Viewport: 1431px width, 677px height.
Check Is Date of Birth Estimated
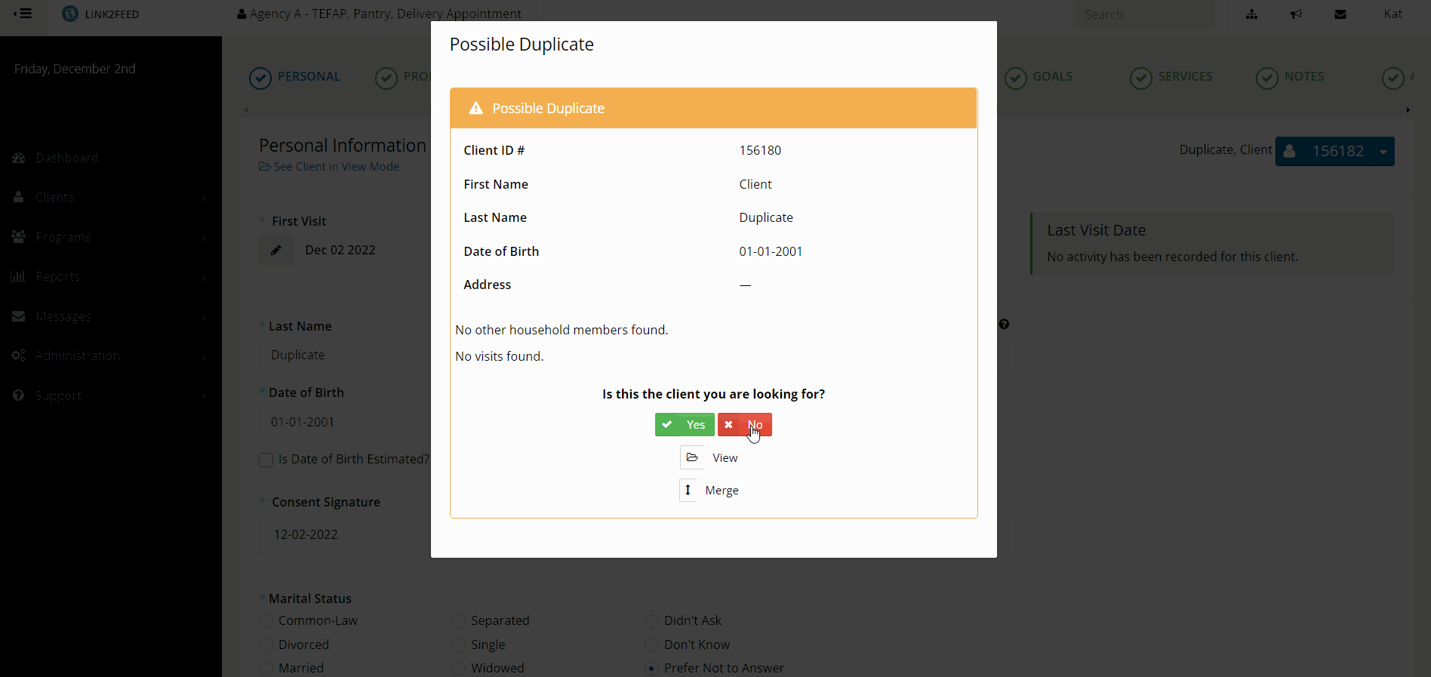pyautogui.click(x=266, y=460)
